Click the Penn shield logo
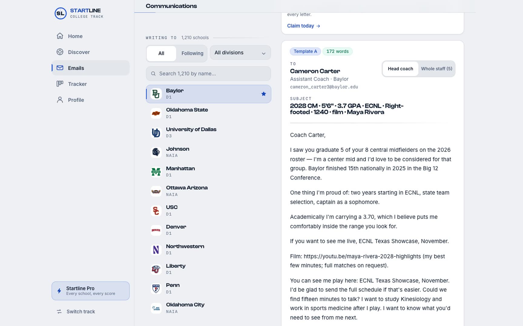This screenshot has width=523, height=326. (x=156, y=289)
